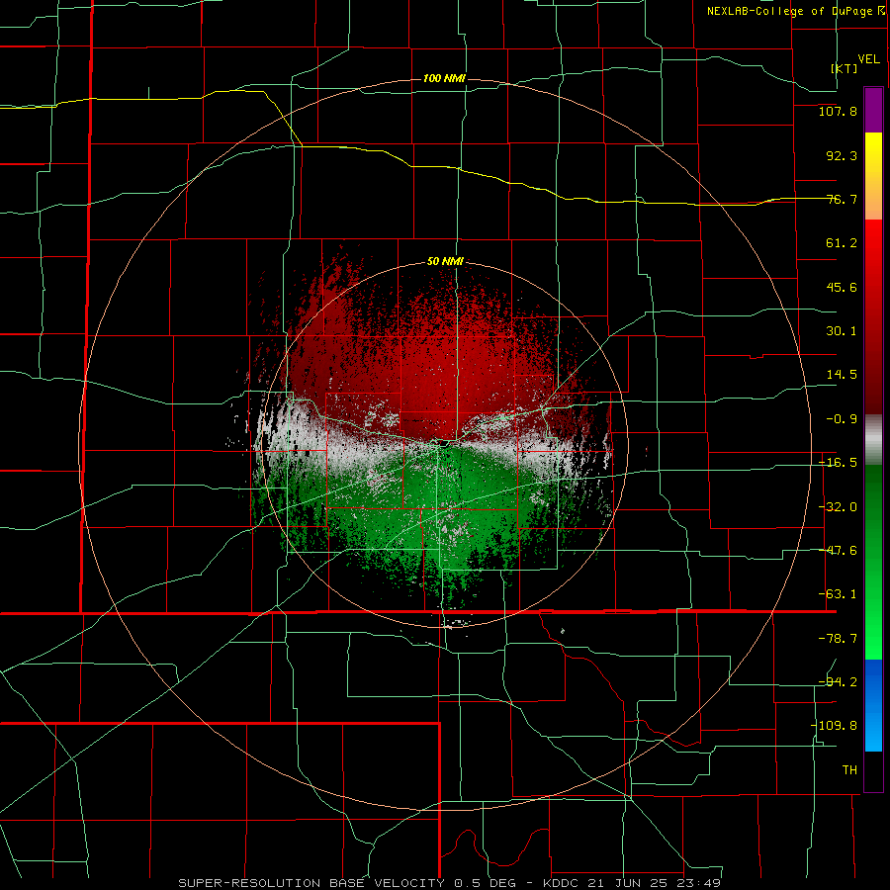This screenshot has height=890, width=890.
Task: Click the 14.5 legend value
Action: tap(842, 375)
